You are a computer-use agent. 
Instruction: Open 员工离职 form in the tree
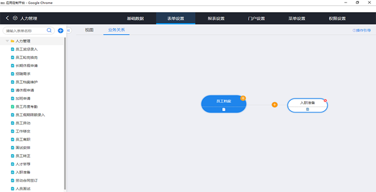[23, 140]
